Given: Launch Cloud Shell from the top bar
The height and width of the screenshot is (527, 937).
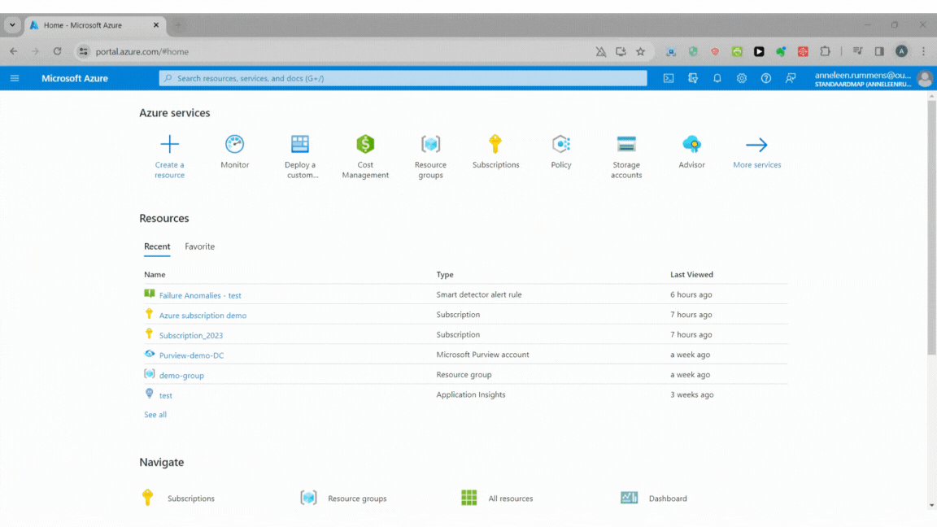Looking at the screenshot, I should (669, 78).
